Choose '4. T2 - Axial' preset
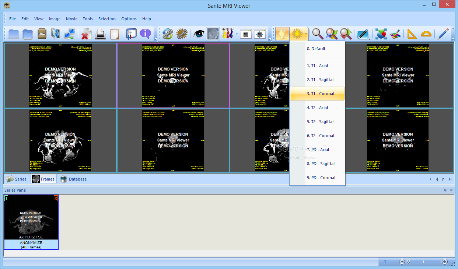Image resolution: width=458 pixels, height=269 pixels. click(317, 108)
